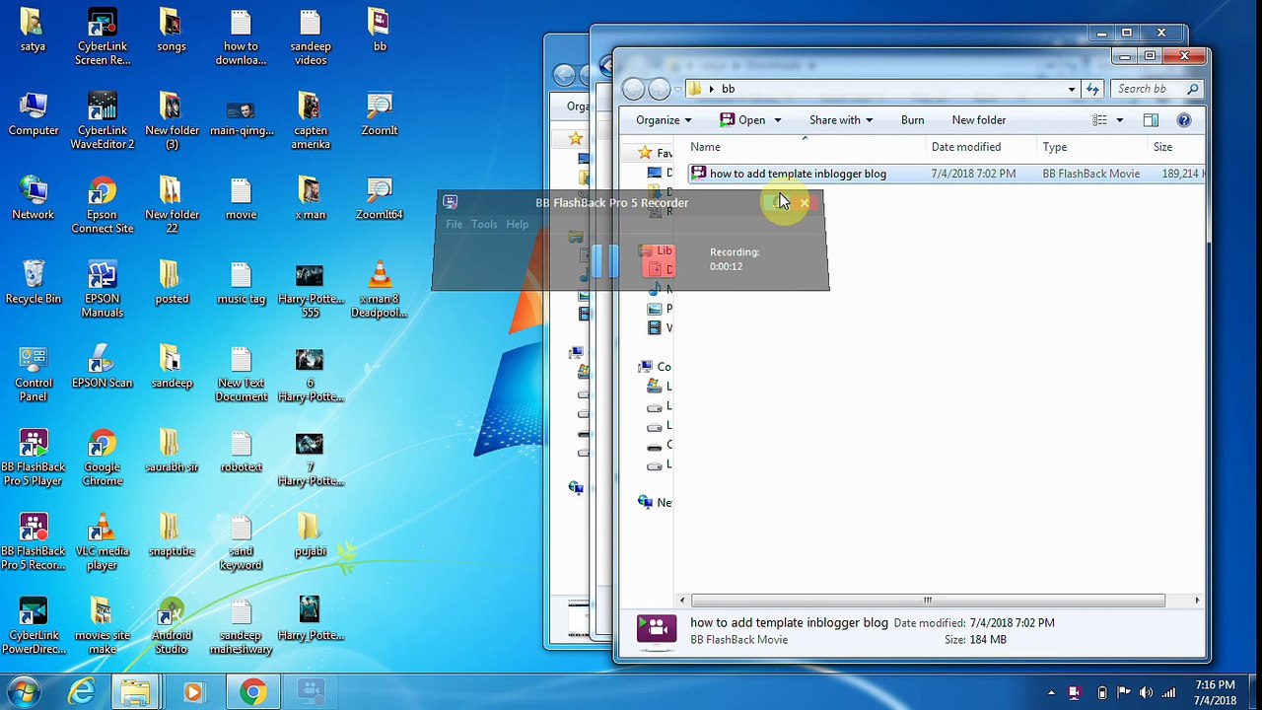Viewport: 1262px width, 710px height.
Task: Click Burn in the Explorer toolbar
Action: tap(912, 120)
